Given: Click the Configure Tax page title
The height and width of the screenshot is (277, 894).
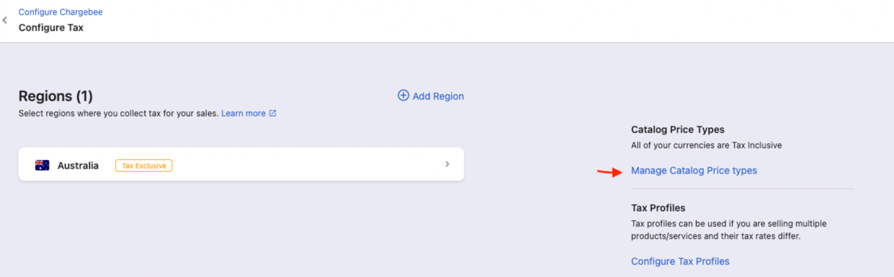Looking at the screenshot, I should click(x=51, y=27).
